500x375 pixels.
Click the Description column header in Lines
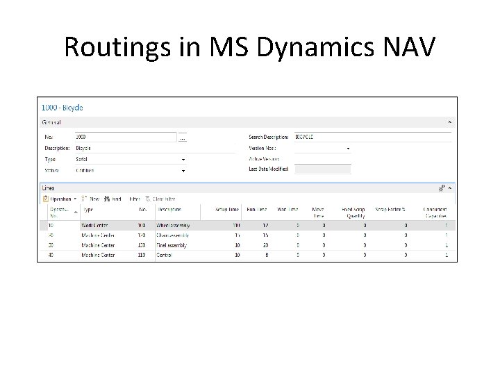(169, 210)
